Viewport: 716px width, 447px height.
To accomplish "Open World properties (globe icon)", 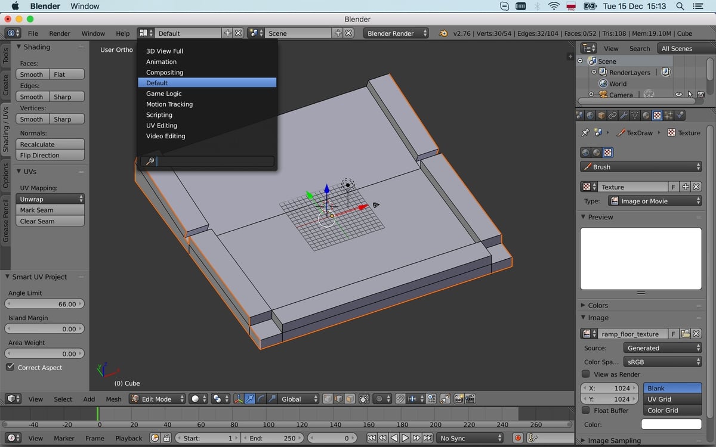I will [590, 114].
